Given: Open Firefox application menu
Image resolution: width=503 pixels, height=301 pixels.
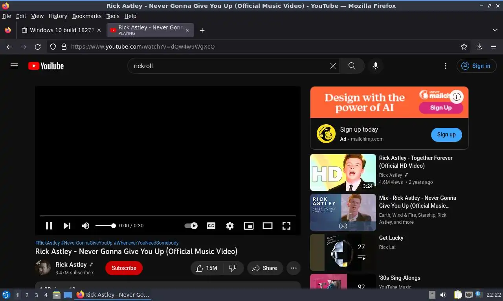Looking at the screenshot, I should pos(494,47).
